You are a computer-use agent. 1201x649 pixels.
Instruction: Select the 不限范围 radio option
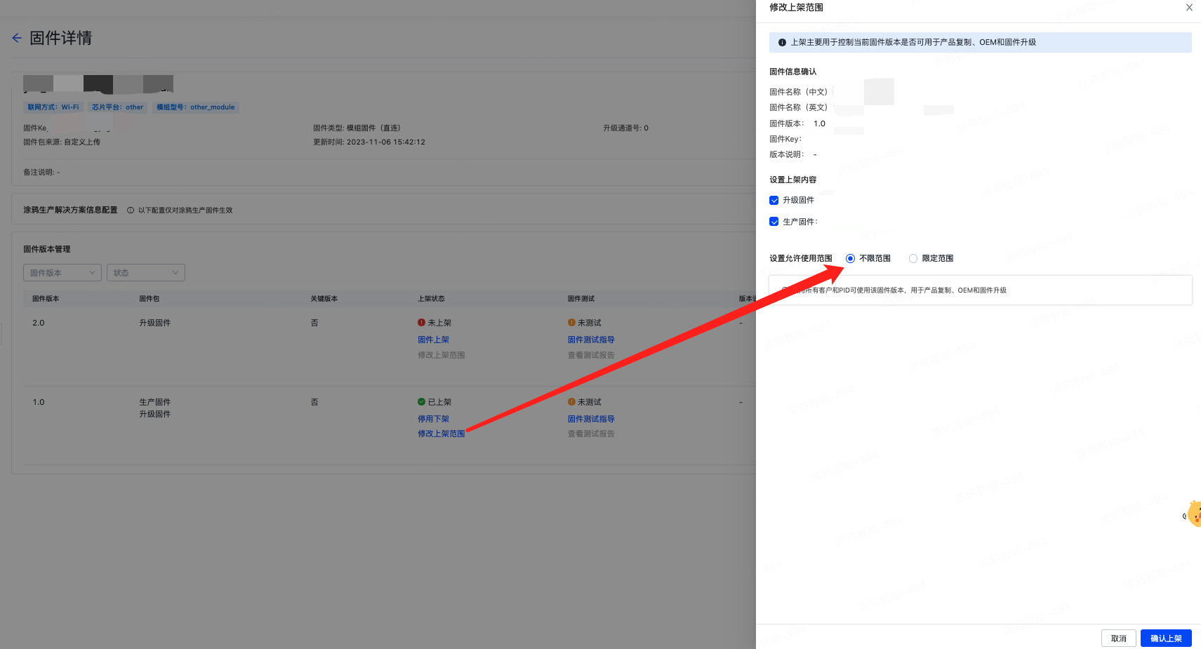pyautogui.click(x=850, y=259)
